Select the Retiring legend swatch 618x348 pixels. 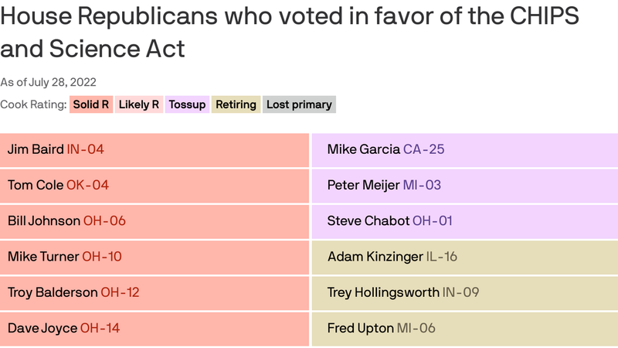tap(235, 104)
